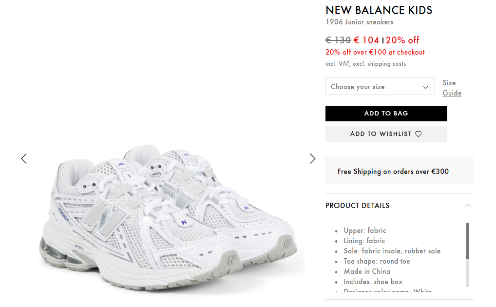Show the next product image arrow
Image resolution: width=496 pixels, height=307 pixels.
tap(312, 158)
